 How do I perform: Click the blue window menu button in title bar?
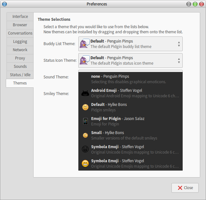pos(4,4)
